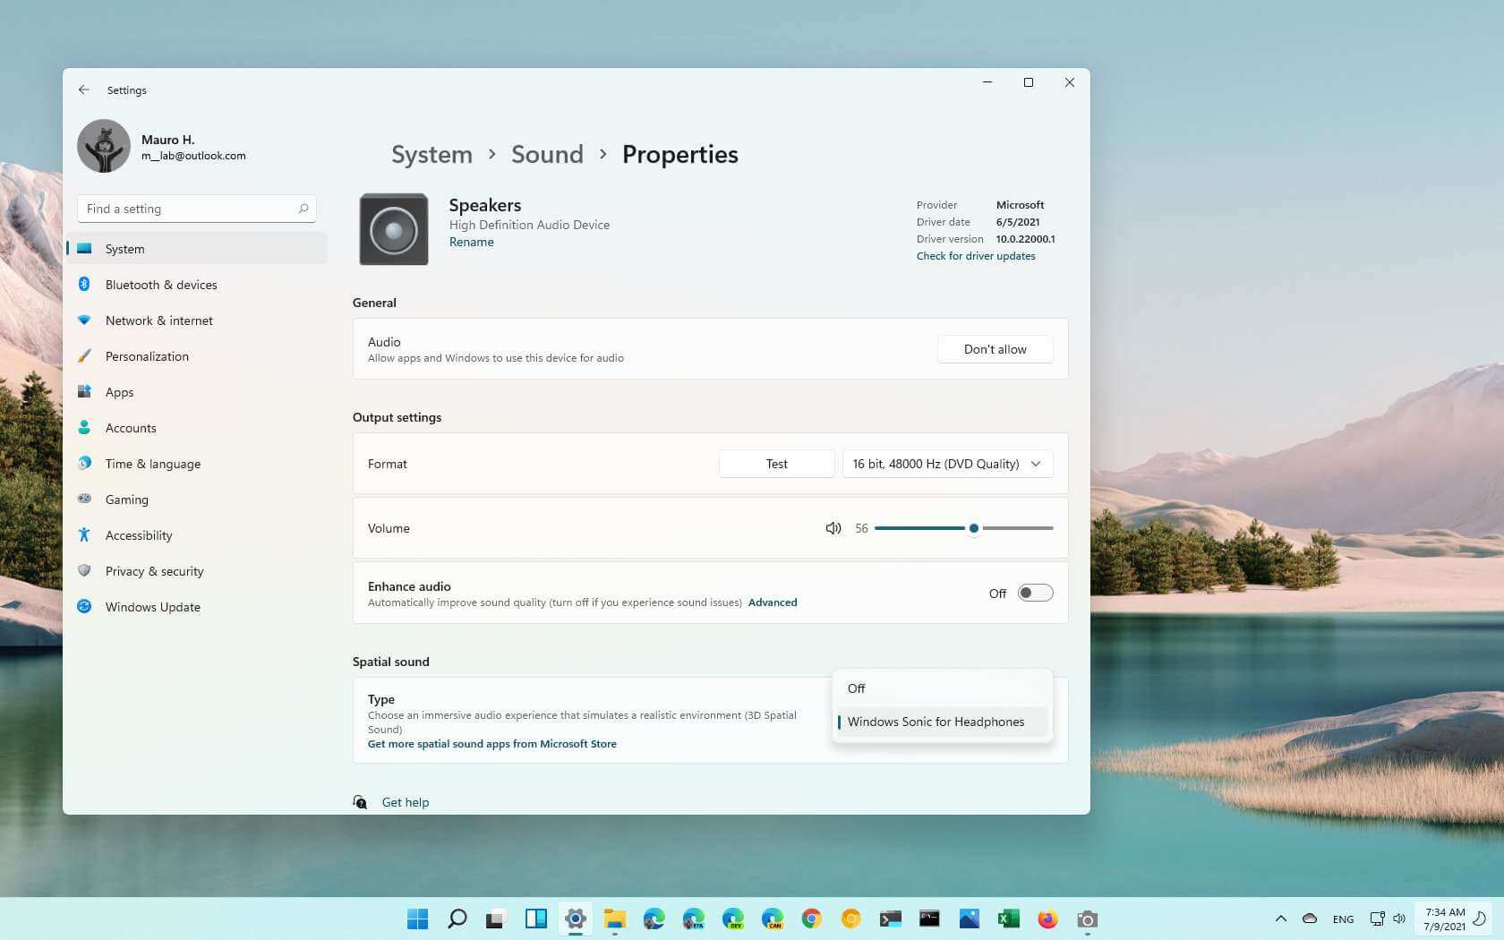This screenshot has width=1504, height=940.
Task: Click the back arrow in Settings
Action: tap(83, 90)
